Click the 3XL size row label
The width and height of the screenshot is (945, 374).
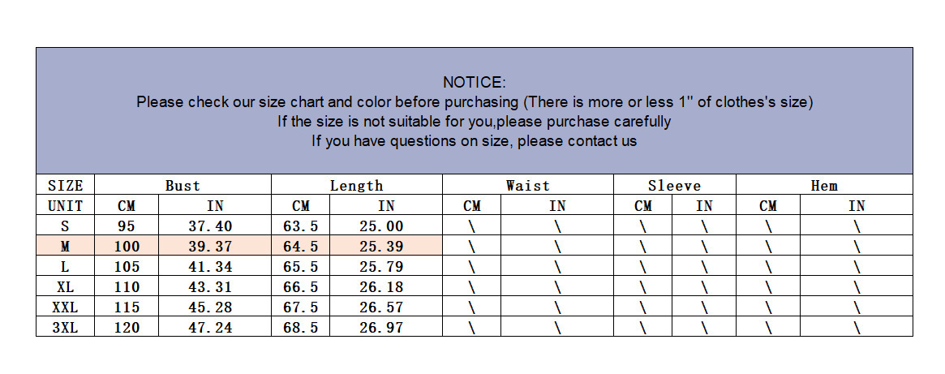pyautogui.click(x=66, y=328)
